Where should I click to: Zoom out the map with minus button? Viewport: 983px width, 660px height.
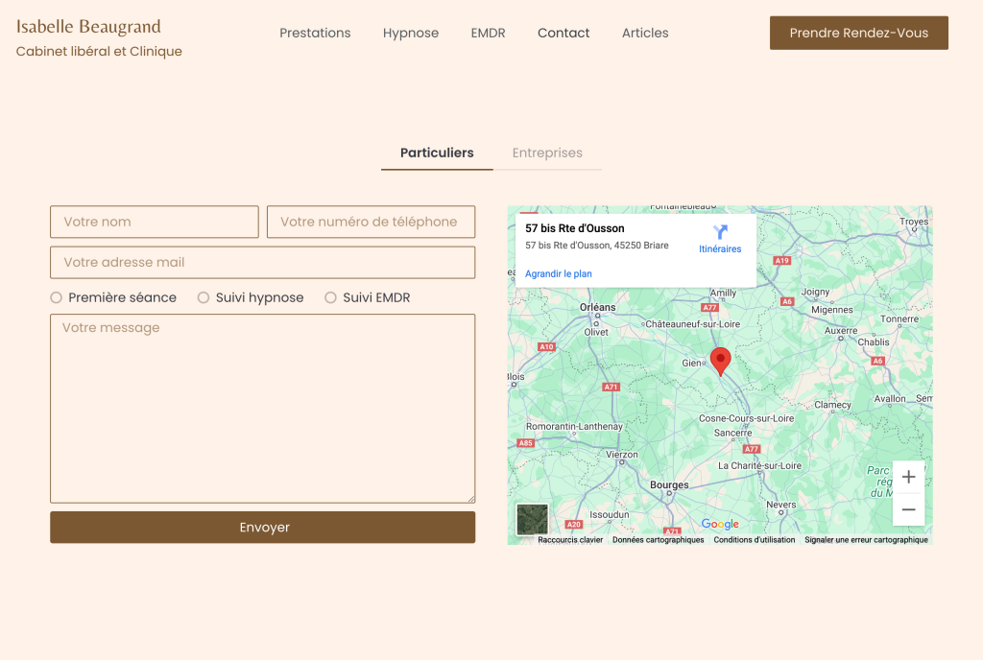(908, 509)
